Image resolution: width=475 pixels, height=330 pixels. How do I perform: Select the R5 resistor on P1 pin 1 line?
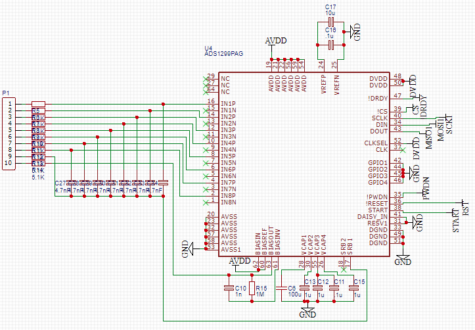(x=39, y=104)
